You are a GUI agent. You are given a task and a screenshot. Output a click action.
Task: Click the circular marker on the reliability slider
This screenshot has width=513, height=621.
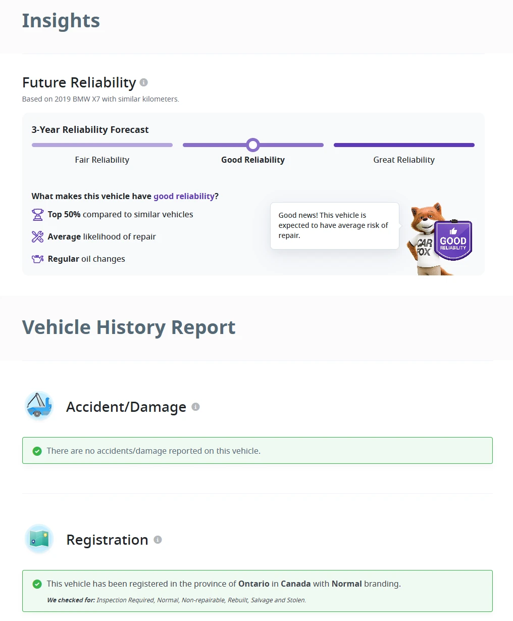coord(253,145)
